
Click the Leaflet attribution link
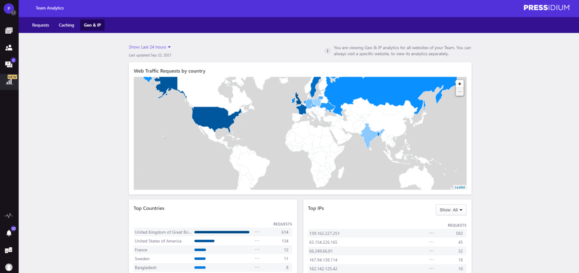(460, 187)
